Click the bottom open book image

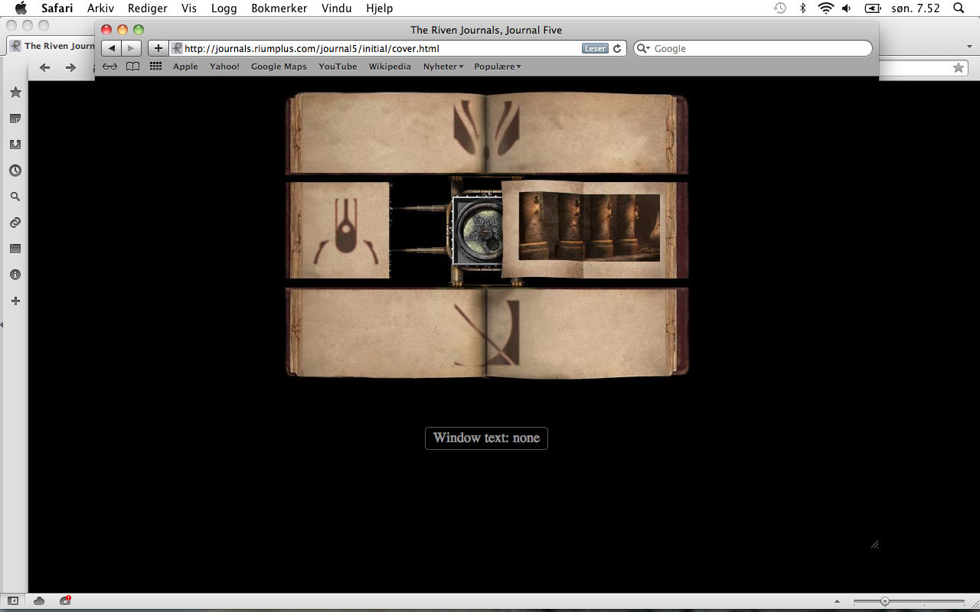(x=487, y=334)
